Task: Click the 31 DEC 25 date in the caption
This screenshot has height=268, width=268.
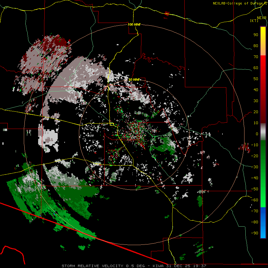Action: click(178, 266)
